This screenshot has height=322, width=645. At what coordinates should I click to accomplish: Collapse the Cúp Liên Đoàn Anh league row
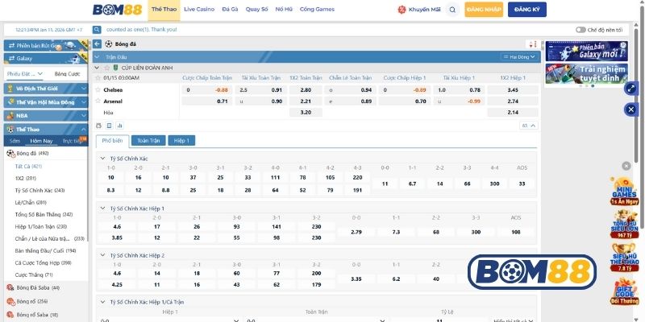[97, 68]
